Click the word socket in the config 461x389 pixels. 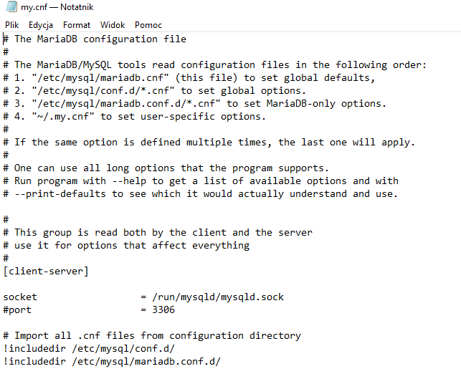[20, 297]
